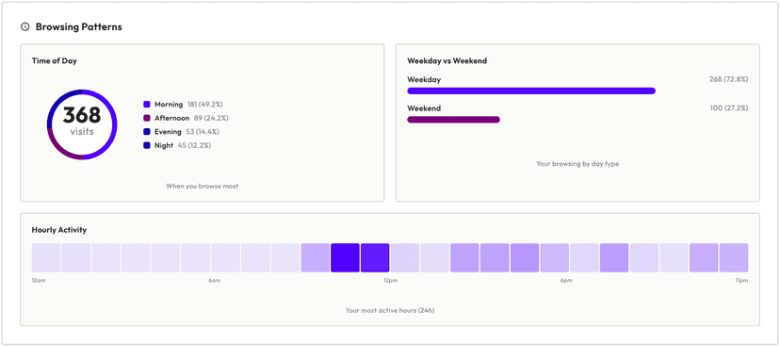Click the "89 (24.2%)" afternoon value
Screen dimensions: 780x346
coord(211,118)
